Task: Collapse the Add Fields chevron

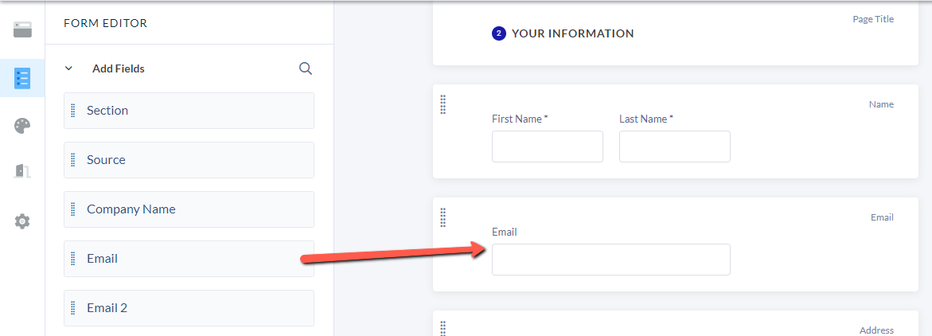Action: point(68,68)
